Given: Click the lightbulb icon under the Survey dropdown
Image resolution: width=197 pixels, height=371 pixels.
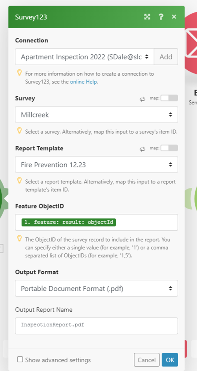Looking at the screenshot, I should [x=19, y=130].
